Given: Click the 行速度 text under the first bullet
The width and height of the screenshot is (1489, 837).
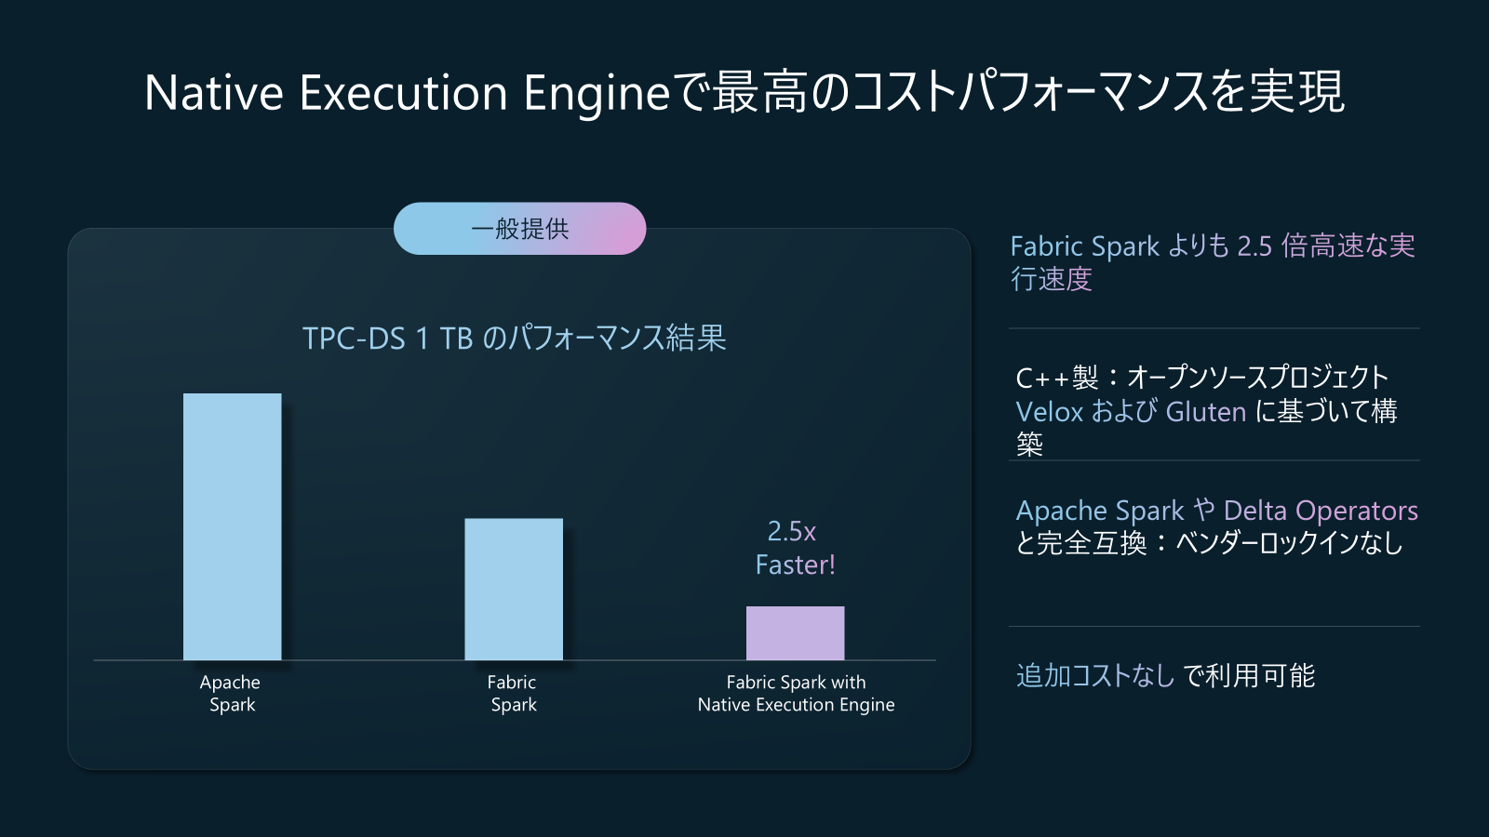Looking at the screenshot, I should [x=1052, y=279].
